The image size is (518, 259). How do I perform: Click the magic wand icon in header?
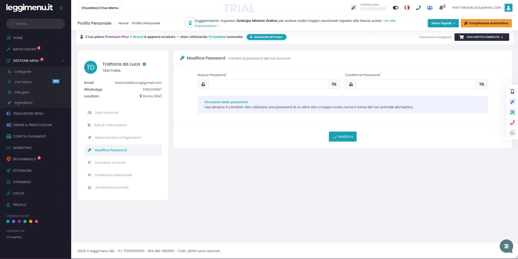coord(353,8)
